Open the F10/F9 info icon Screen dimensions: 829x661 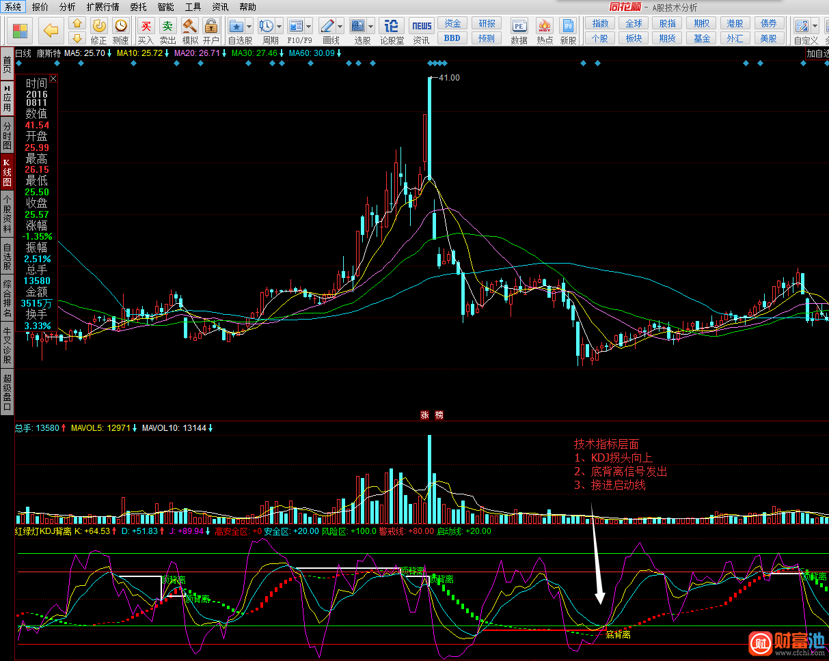[x=296, y=26]
